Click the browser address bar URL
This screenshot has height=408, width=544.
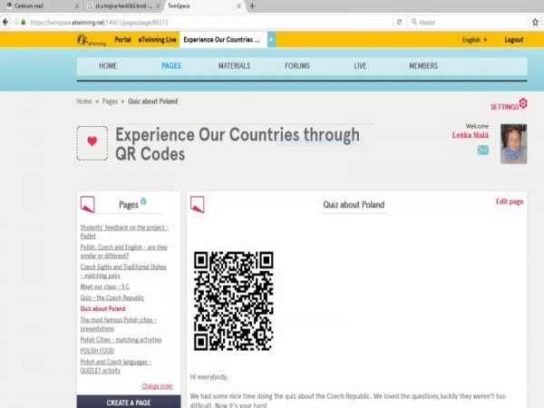coord(99,22)
